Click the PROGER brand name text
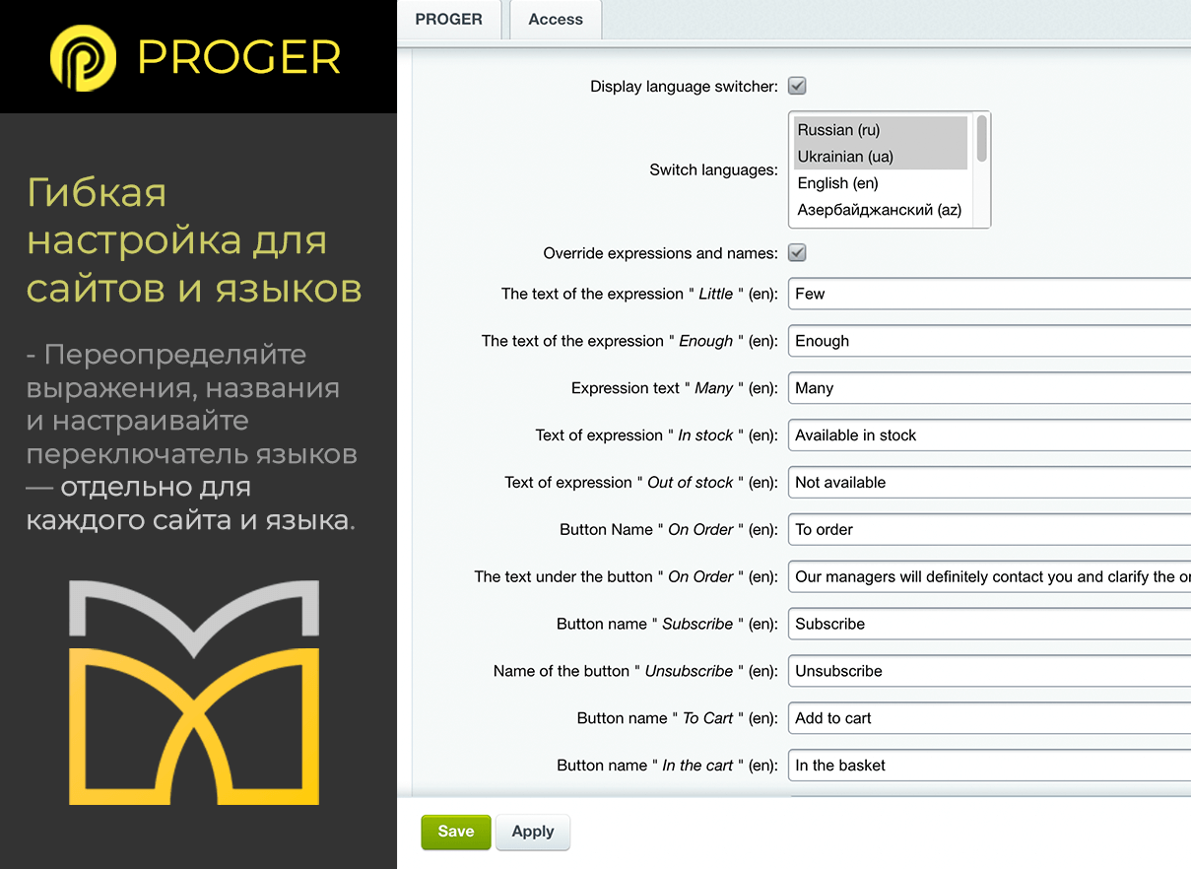1191x869 pixels. point(239,58)
